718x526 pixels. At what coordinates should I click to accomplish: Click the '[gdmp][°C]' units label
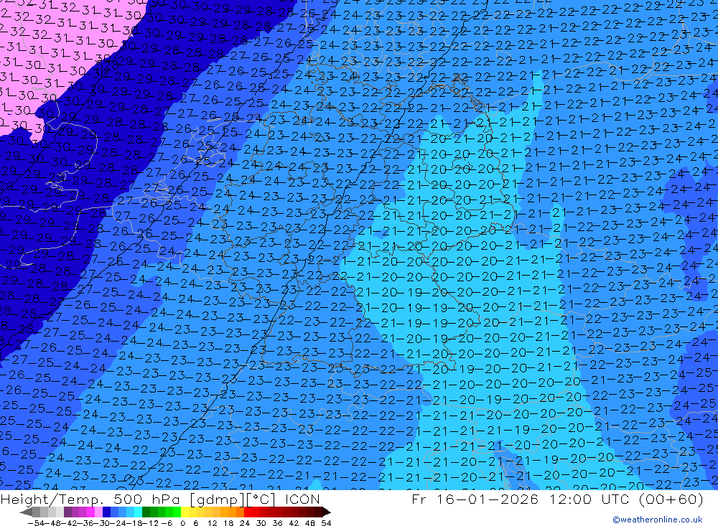(233, 500)
